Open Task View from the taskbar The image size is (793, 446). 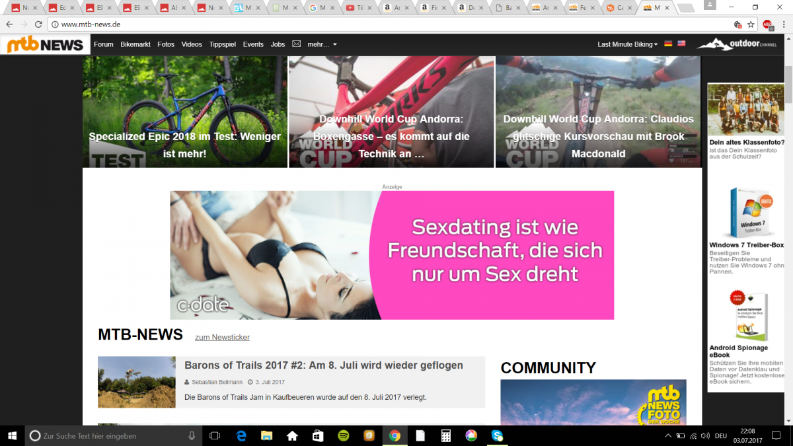[214, 435]
